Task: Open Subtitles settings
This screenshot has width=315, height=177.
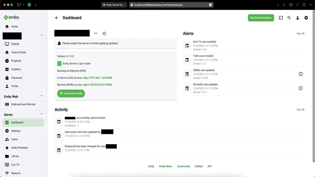Action: tap(24, 69)
